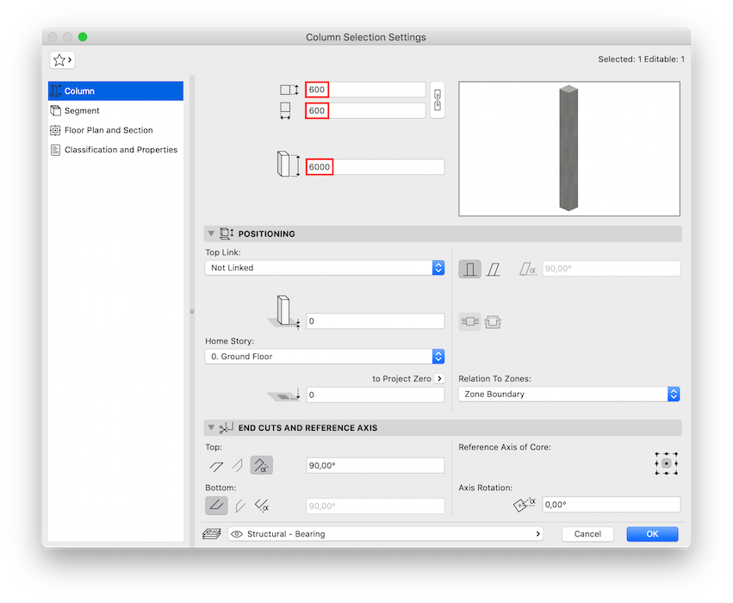Click the bottom cut angle field

tap(375, 507)
